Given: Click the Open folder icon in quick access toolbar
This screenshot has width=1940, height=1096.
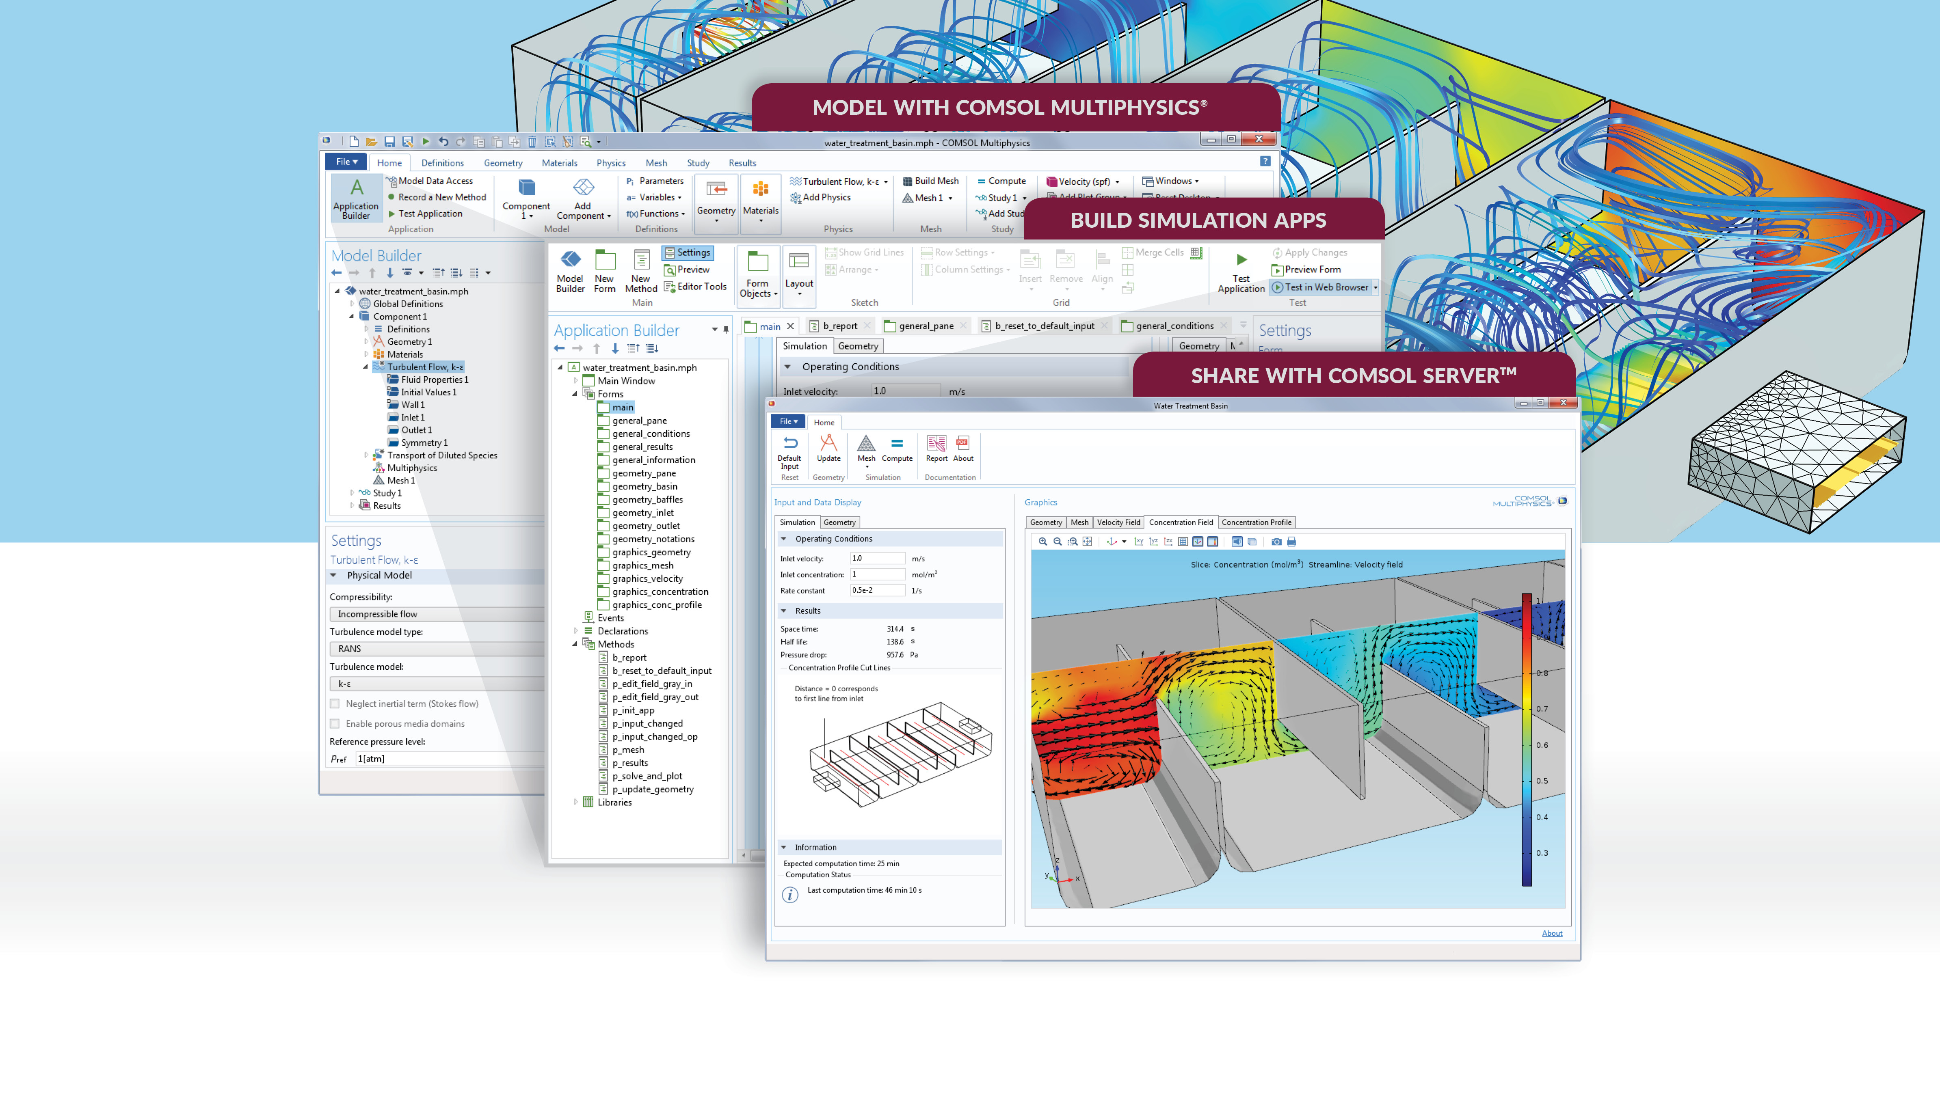Looking at the screenshot, I should pyautogui.click(x=371, y=142).
